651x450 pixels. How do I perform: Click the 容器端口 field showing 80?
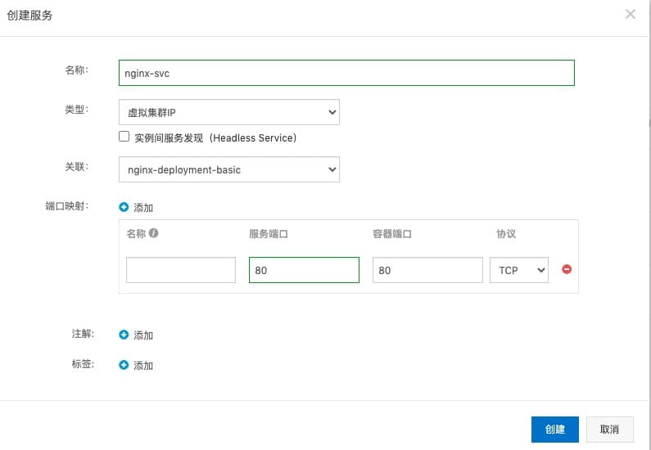[427, 270]
